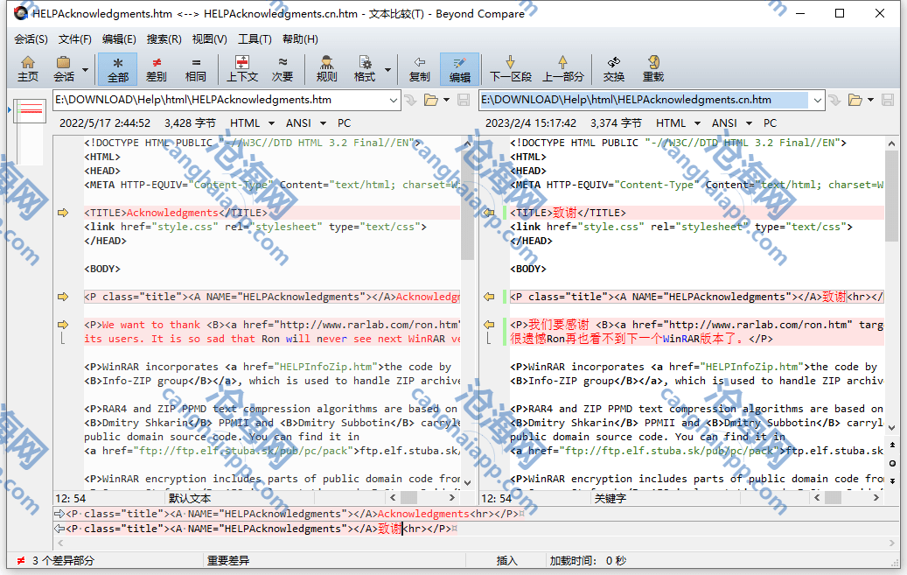The width and height of the screenshot is (907, 575).
Task: Expand the left file path dropdown
Action: [393, 100]
